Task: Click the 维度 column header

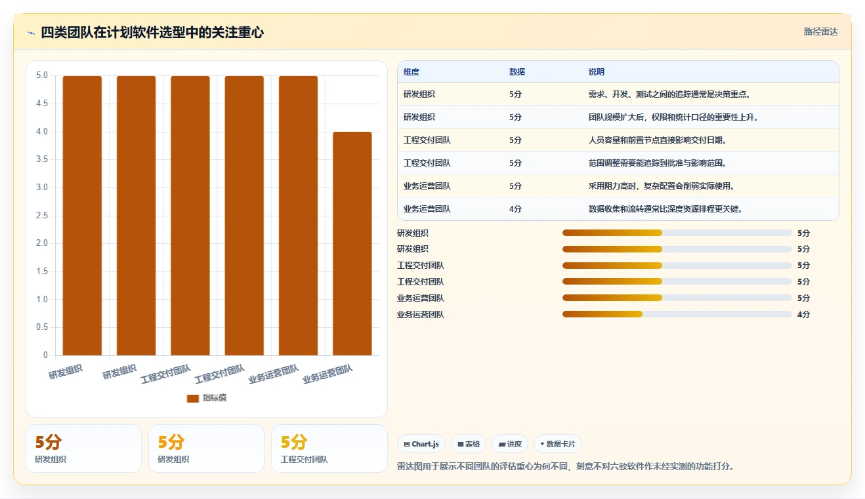Action: coord(411,71)
